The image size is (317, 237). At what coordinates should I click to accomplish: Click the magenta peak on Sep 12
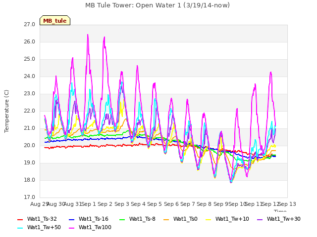point(271,72)
